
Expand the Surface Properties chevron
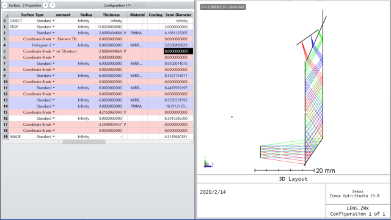[x=5, y=5]
